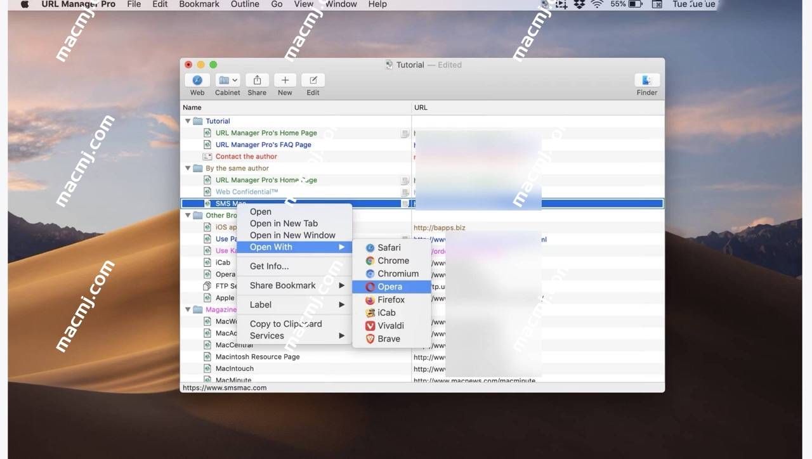812x459 pixels.
Task: Choose Chrome in Open With submenu
Action: tap(391, 261)
